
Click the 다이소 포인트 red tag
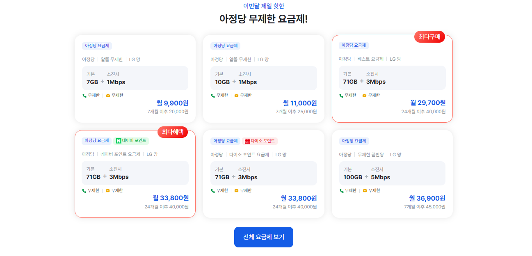[x=260, y=141]
